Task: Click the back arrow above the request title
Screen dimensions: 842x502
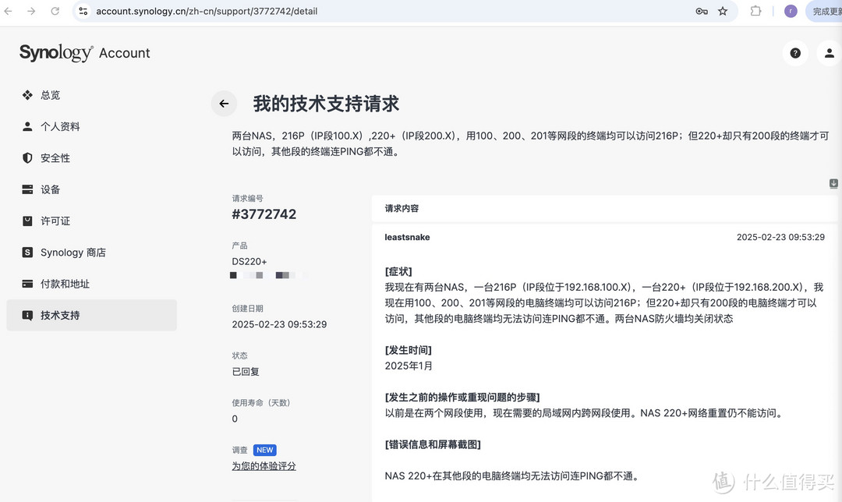Action: tap(224, 103)
